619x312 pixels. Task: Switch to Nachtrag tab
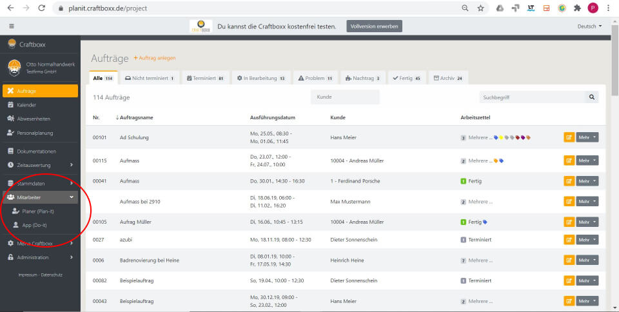[362, 78]
